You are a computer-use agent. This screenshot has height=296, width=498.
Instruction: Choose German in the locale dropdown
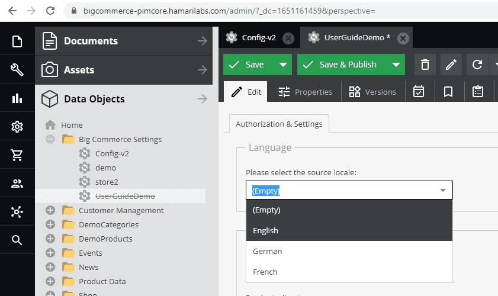267,252
